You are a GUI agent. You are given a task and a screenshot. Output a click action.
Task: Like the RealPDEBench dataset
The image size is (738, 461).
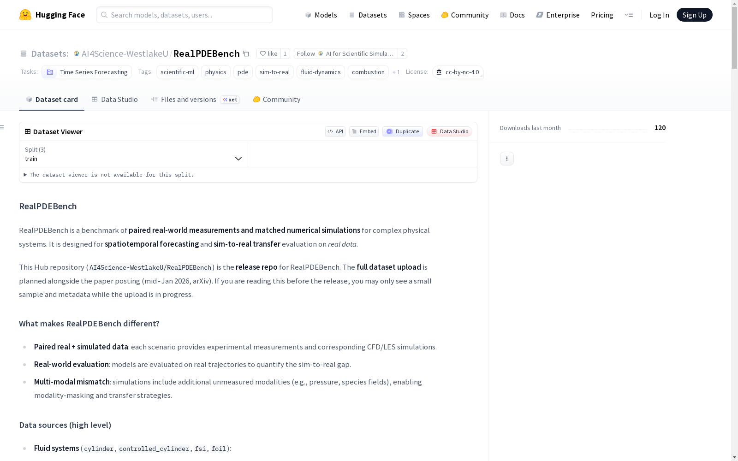point(268,53)
